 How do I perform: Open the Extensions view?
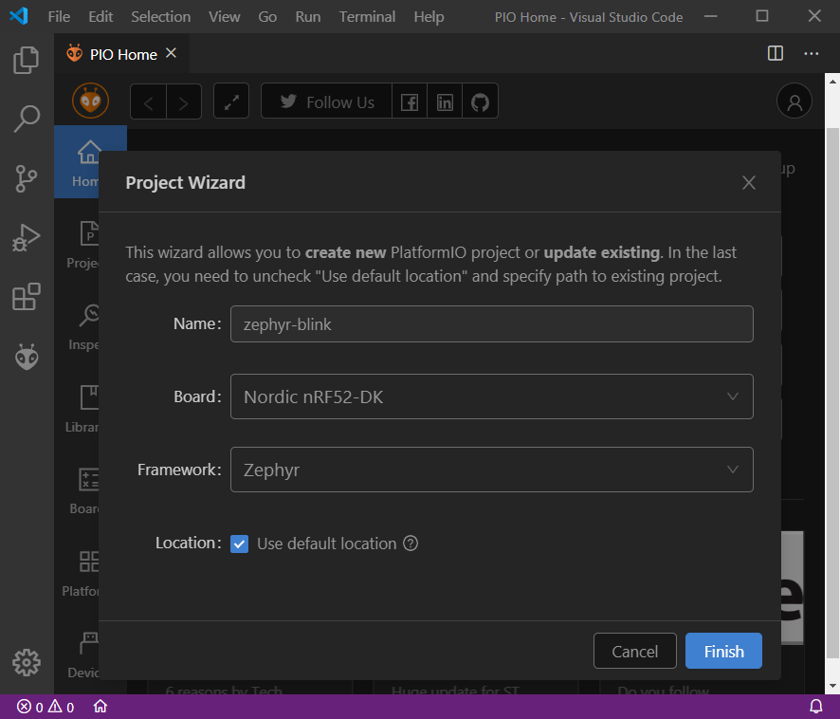pyautogui.click(x=27, y=297)
